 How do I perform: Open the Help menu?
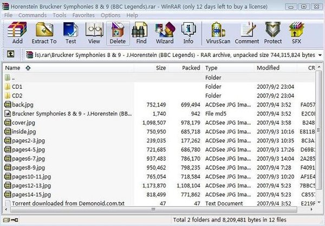click(132, 15)
